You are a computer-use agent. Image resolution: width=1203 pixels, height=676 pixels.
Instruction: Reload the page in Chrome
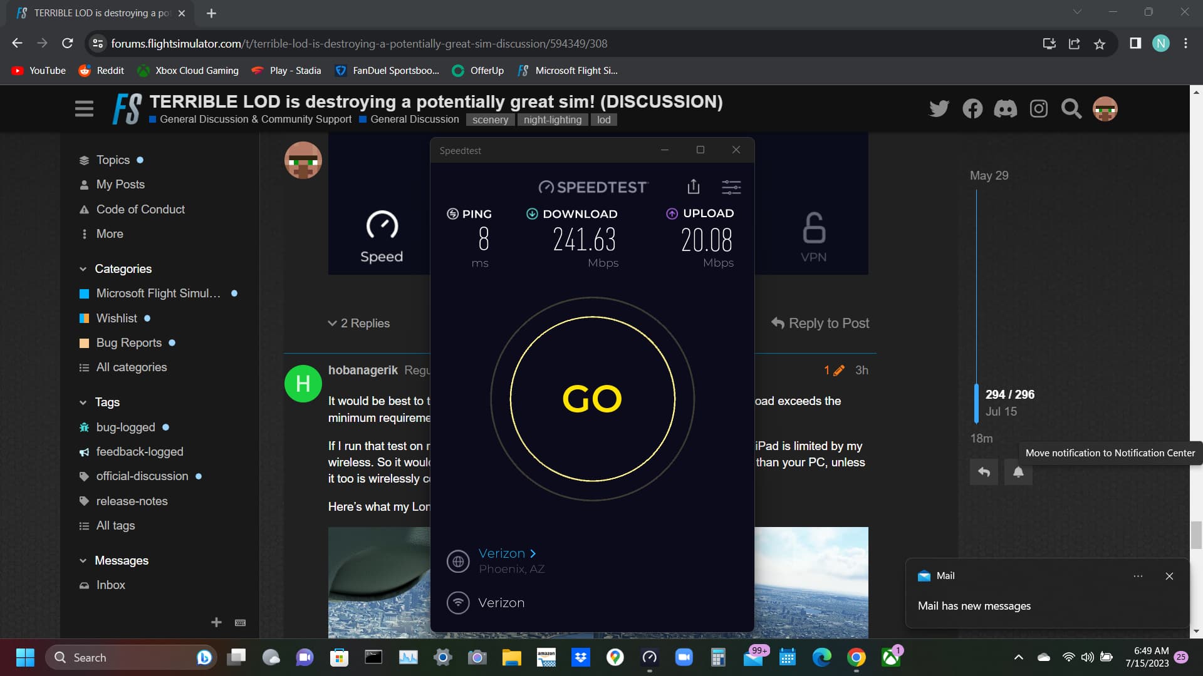(x=68, y=44)
